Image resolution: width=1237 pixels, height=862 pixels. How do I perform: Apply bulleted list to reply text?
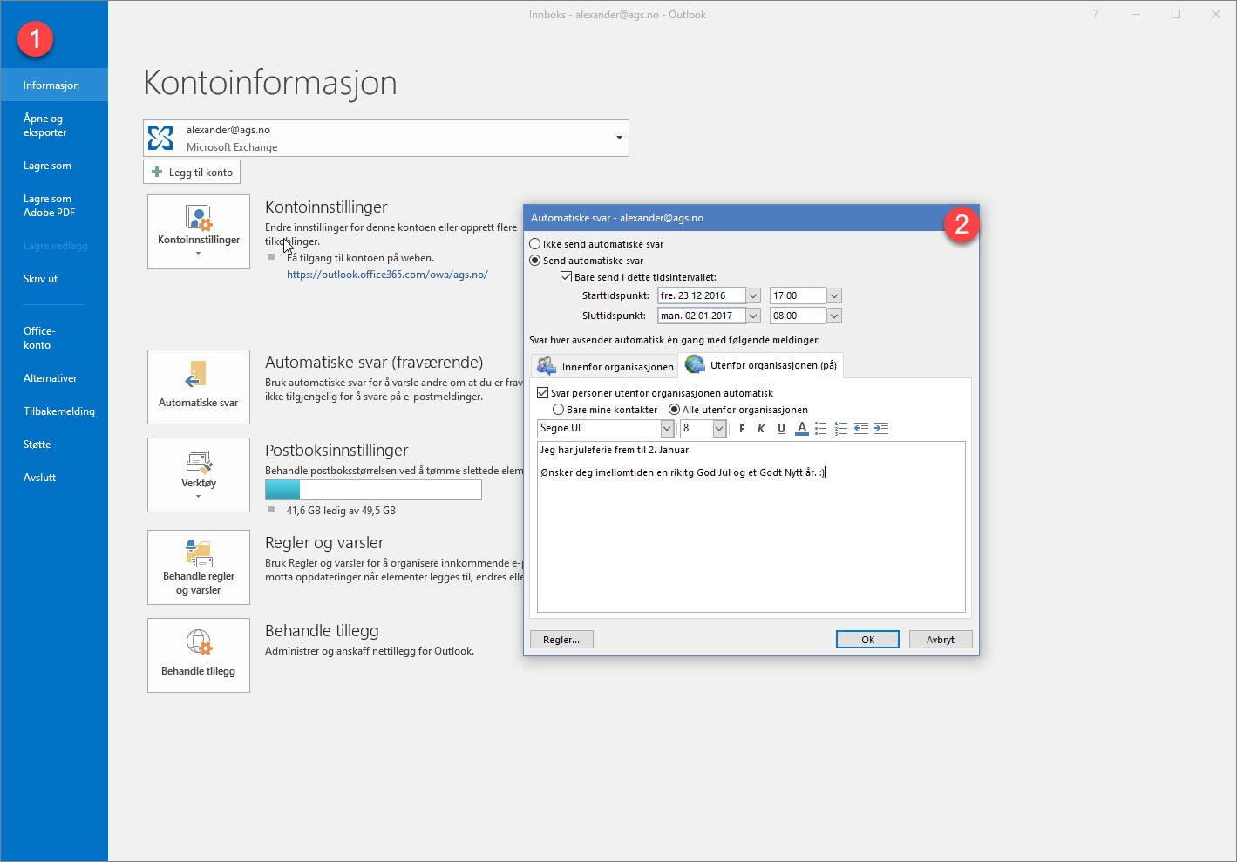pyautogui.click(x=820, y=428)
